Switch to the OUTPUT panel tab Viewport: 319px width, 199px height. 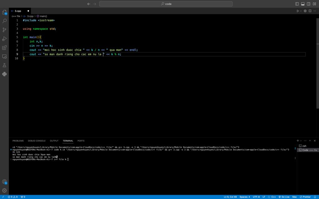(54, 141)
